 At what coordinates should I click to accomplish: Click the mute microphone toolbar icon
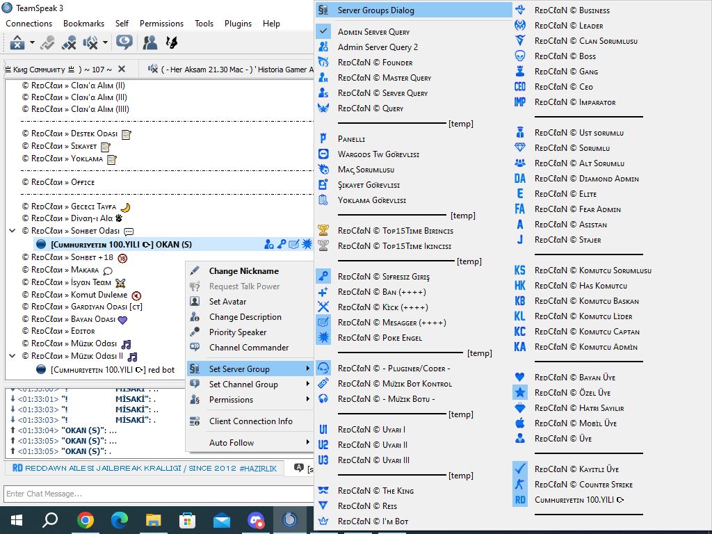tap(69, 42)
